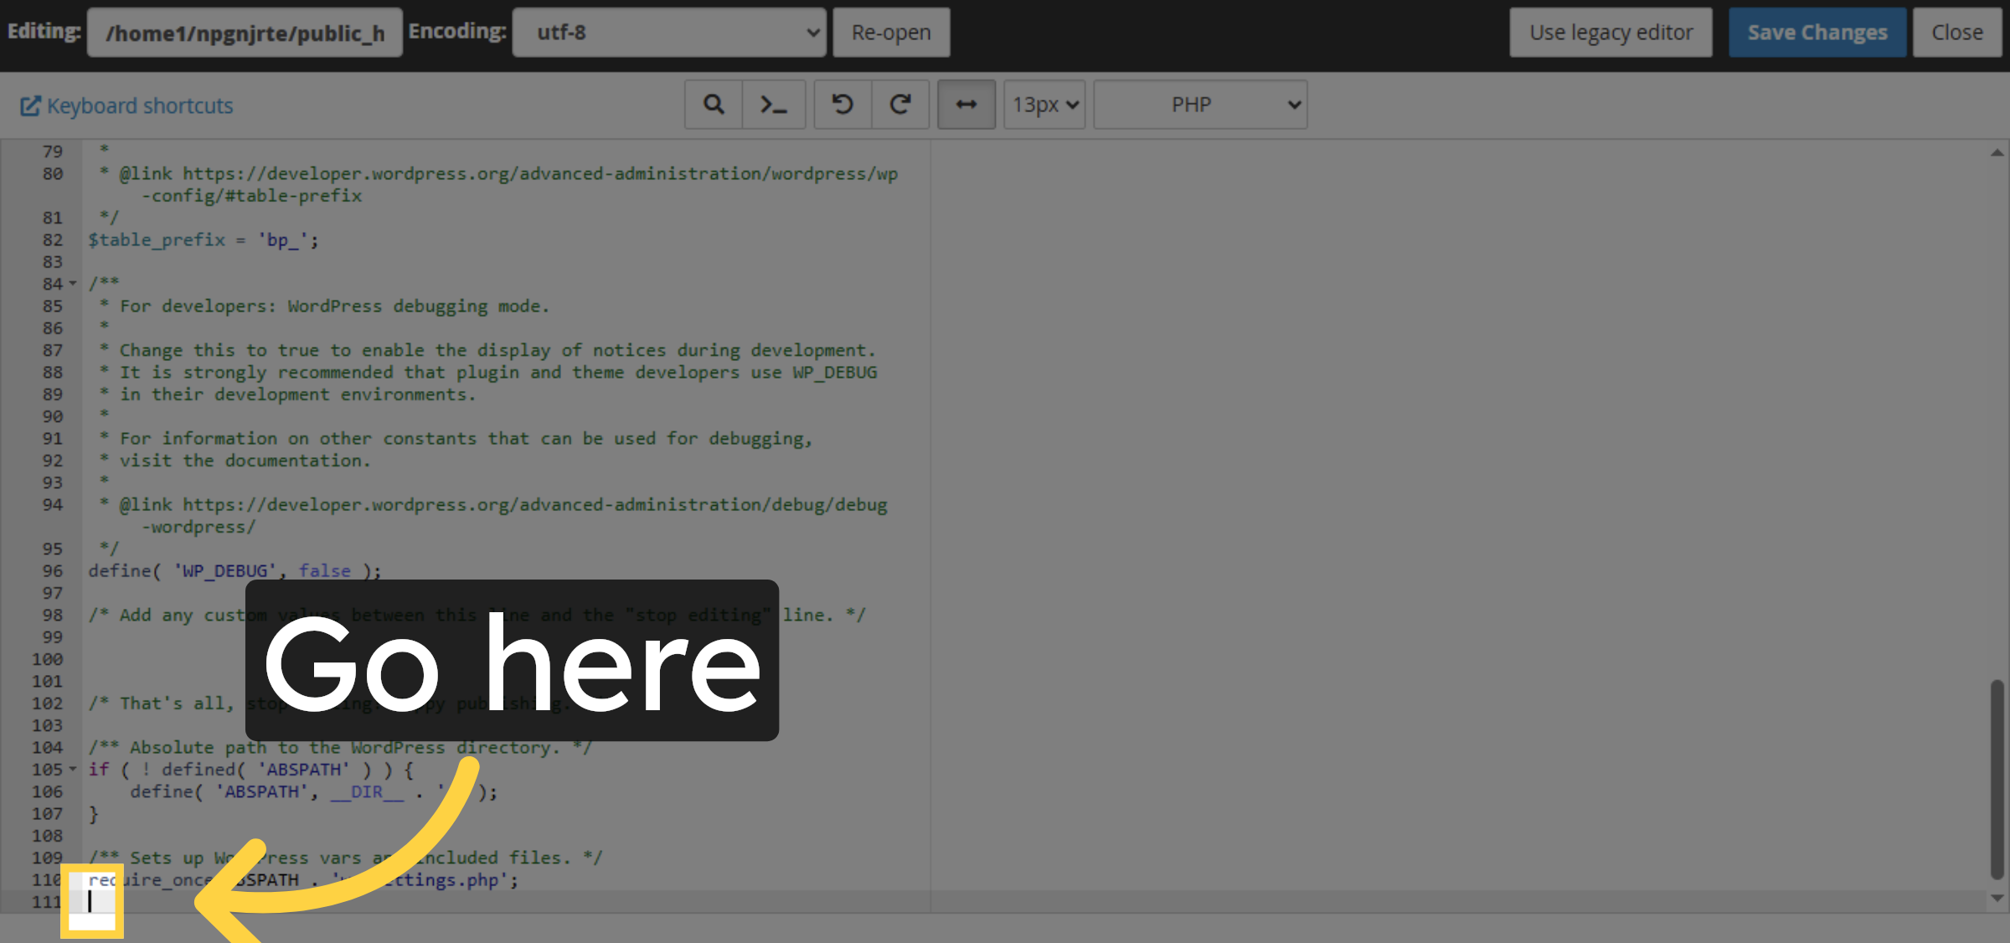Open the Encoding dropdown showing utf-8
Image resolution: width=2010 pixels, height=943 pixels.
point(668,32)
